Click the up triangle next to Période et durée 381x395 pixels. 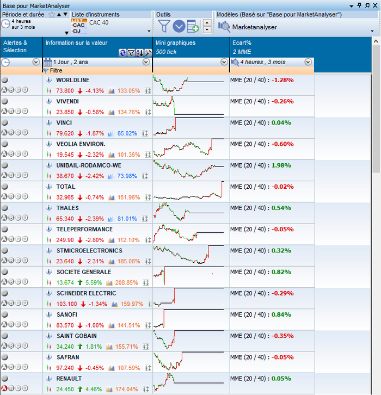pos(59,14)
